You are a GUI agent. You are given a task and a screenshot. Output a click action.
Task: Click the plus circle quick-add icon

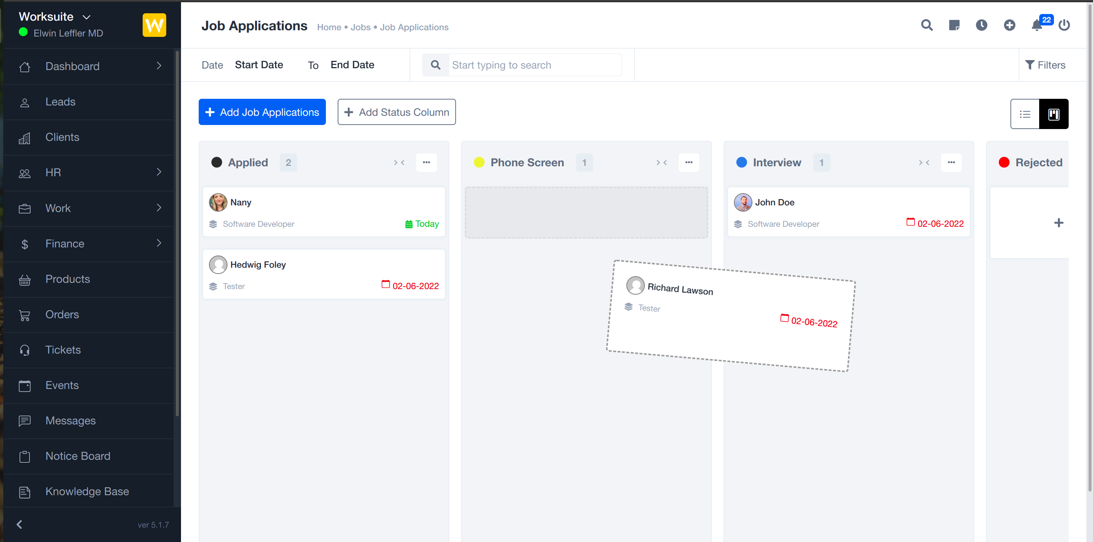click(x=1009, y=25)
